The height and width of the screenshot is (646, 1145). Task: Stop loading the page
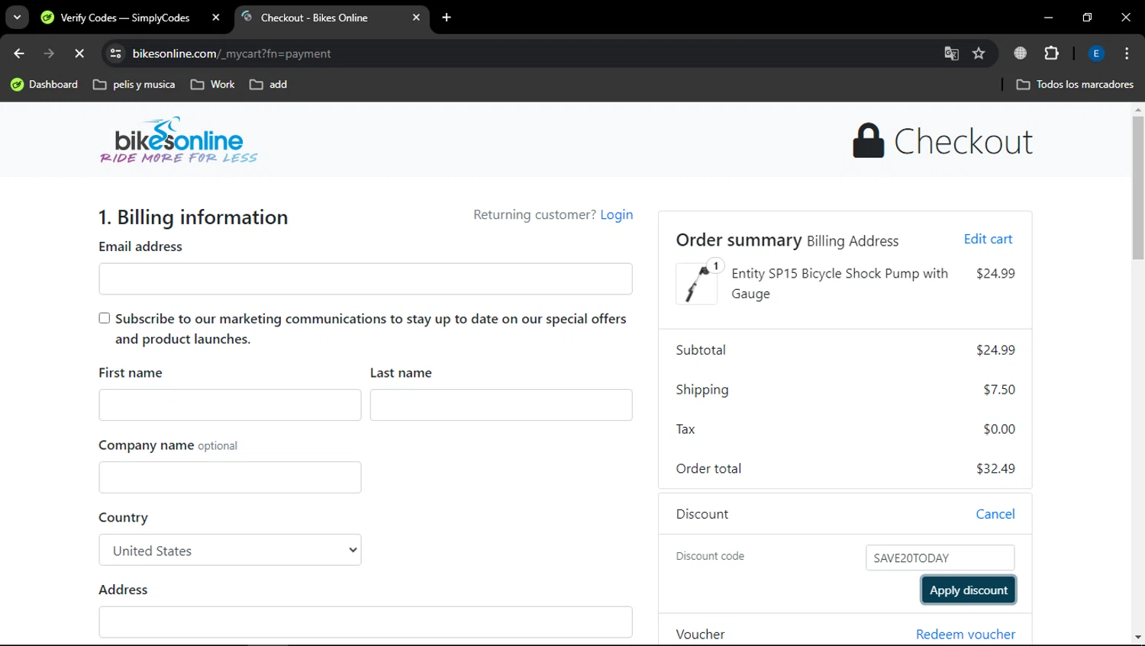coord(79,53)
